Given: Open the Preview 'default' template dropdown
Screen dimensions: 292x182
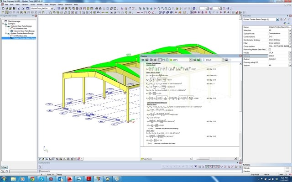Looking at the screenshot, I should coord(223,60).
